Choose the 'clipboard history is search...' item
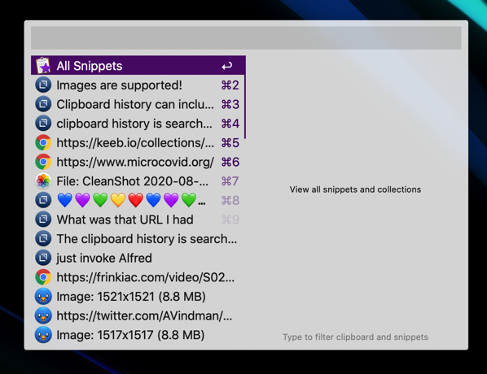Image resolution: width=487 pixels, height=374 pixels. click(138, 124)
